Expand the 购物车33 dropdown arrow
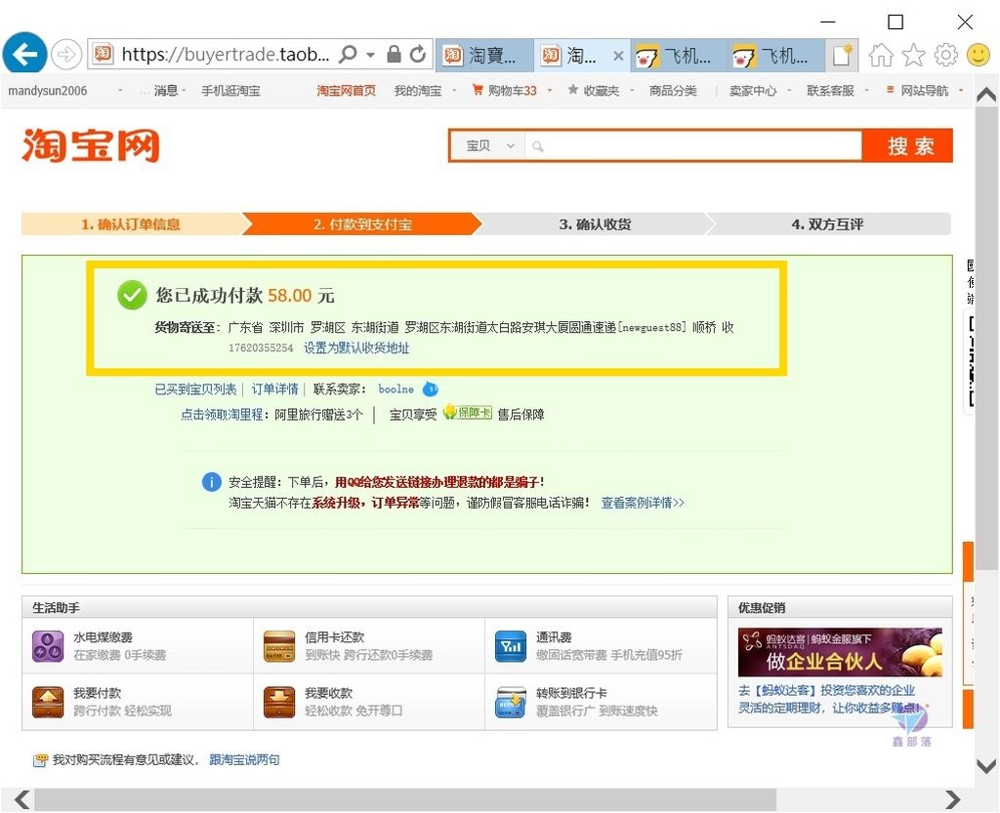This screenshot has height=813, width=1000. pyautogui.click(x=550, y=91)
